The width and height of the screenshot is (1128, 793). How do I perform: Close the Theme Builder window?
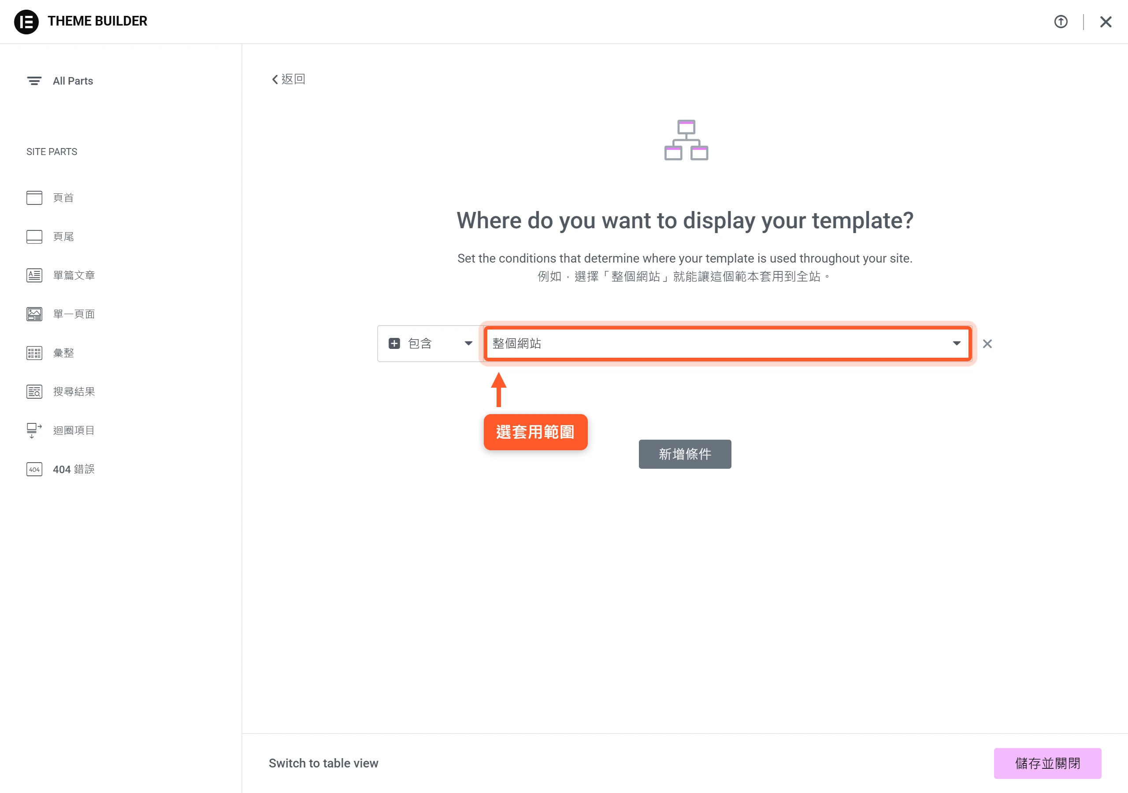[1106, 22]
